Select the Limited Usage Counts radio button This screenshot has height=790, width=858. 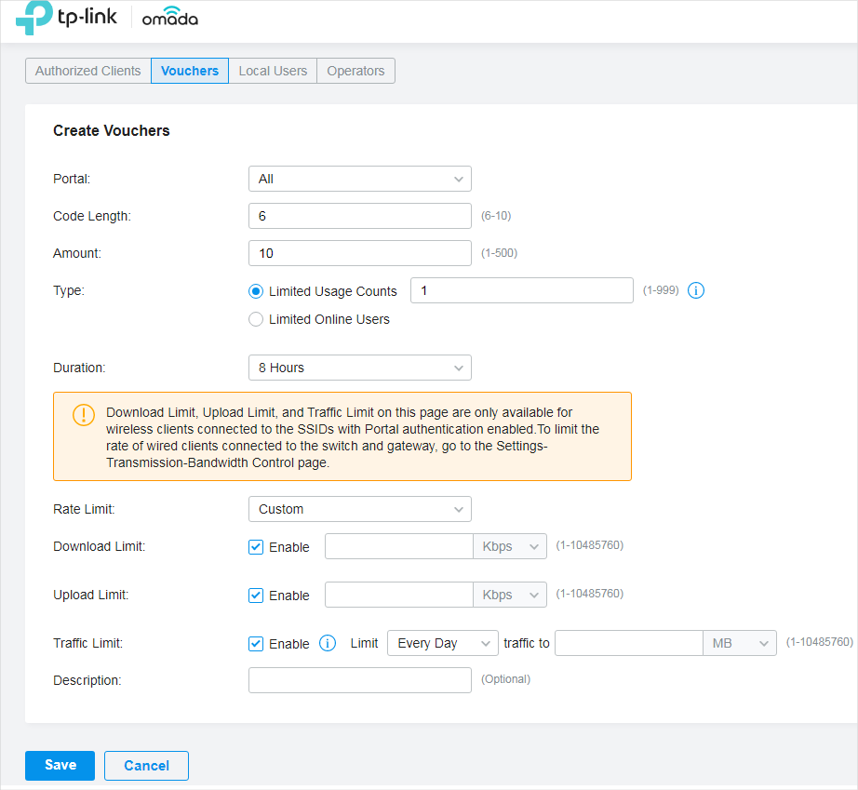[256, 291]
